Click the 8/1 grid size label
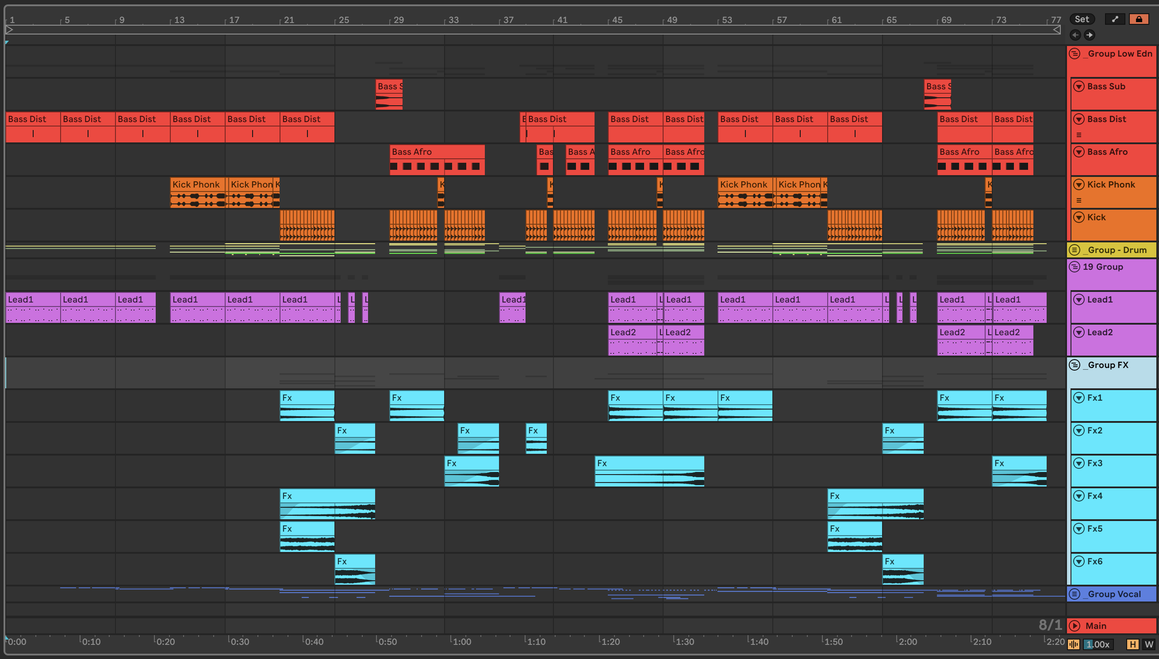Viewport: 1159px width, 659px height. (1050, 625)
